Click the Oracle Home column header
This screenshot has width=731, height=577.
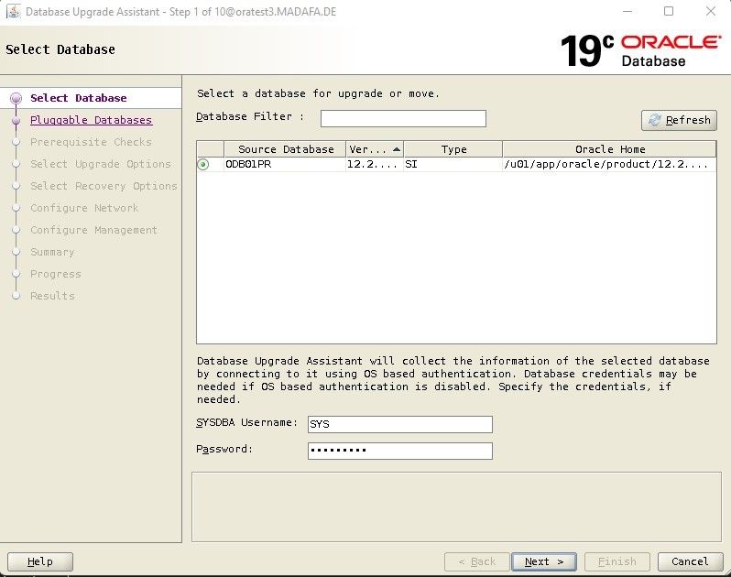click(x=609, y=149)
